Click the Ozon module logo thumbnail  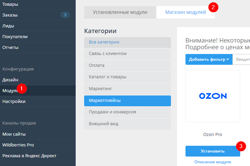point(213,96)
